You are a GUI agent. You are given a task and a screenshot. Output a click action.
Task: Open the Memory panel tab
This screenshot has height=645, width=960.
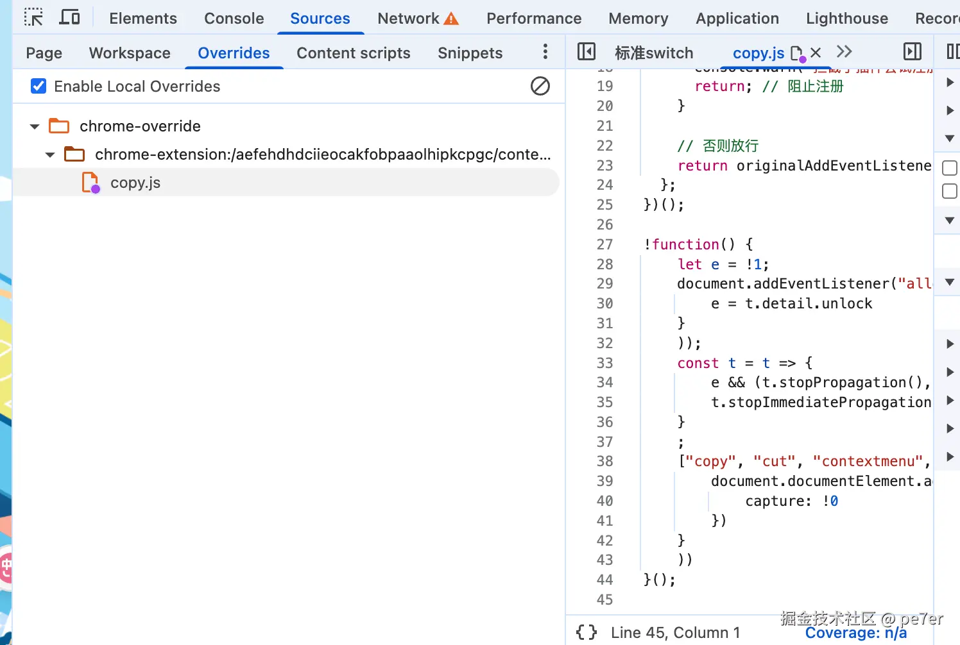639,19
